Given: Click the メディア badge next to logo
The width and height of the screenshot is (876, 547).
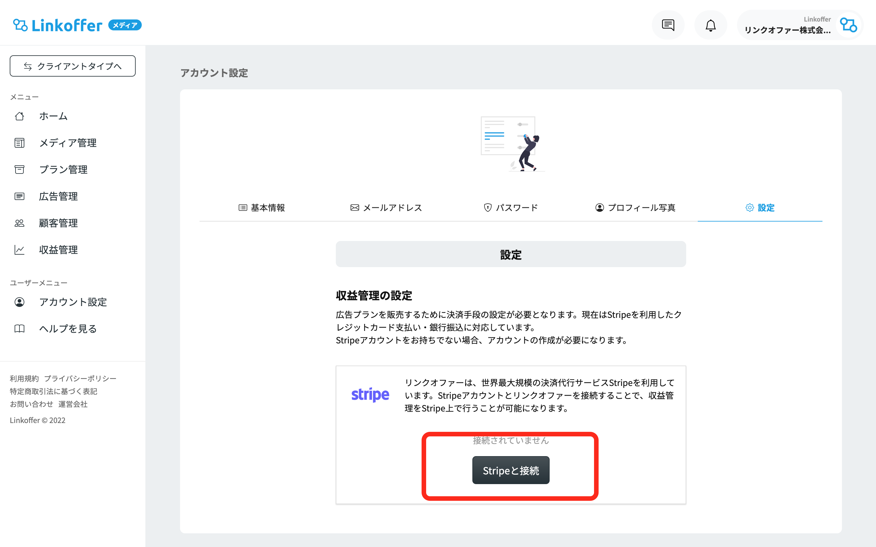Looking at the screenshot, I should [125, 25].
